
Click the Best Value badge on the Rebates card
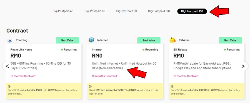point(230,40)
